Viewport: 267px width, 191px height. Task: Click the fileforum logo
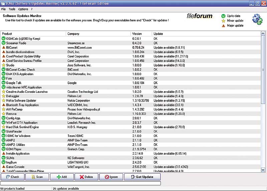pyautogui.click(x=199, y=16)
